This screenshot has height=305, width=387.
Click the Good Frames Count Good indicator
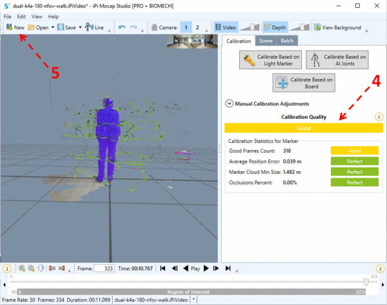355,151
